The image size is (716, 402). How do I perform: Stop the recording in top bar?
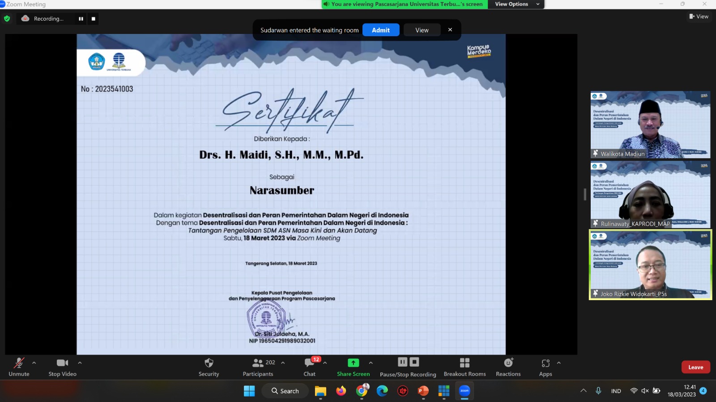(x=94, y=19)
